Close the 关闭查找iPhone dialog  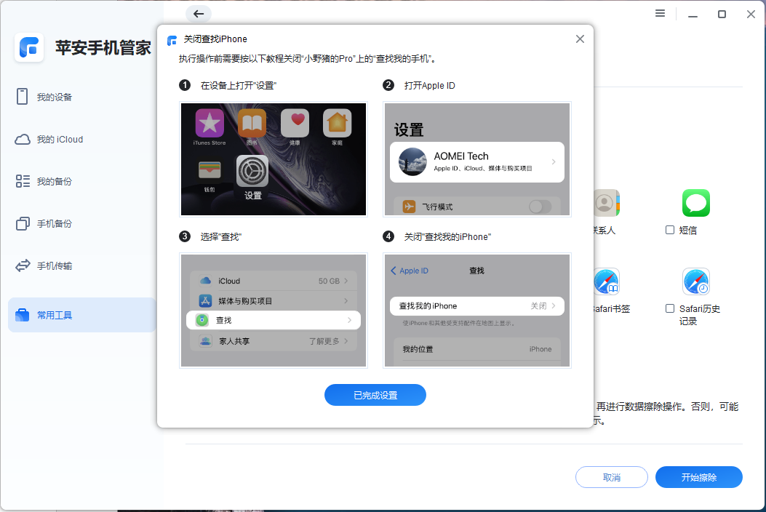pyautogui.click(x=580, y=39)
